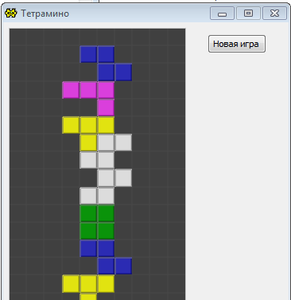Screen dimensions: 291x300
Task: Minimize the Тетрамино window
Action: [x=222, y=14]
